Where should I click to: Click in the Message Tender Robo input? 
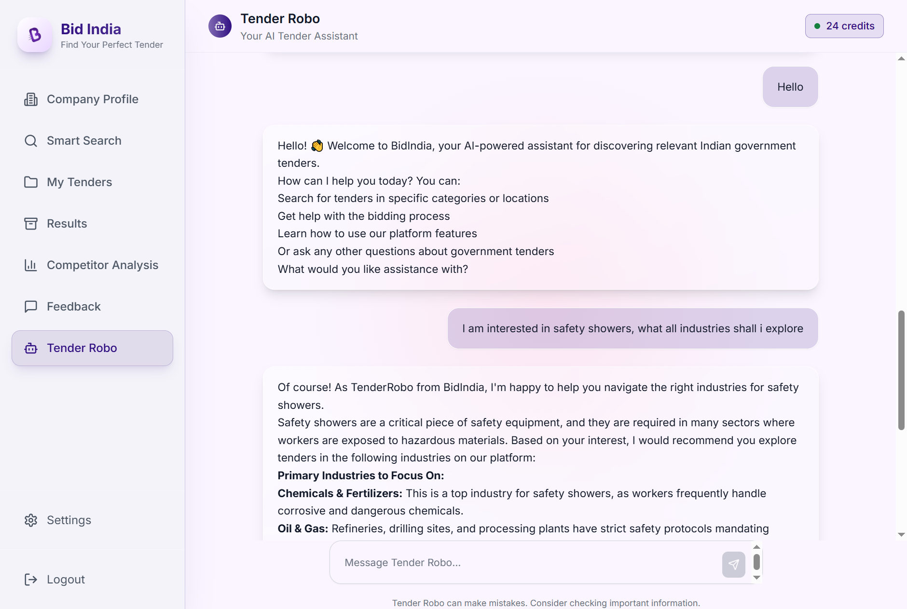point(526,563)
